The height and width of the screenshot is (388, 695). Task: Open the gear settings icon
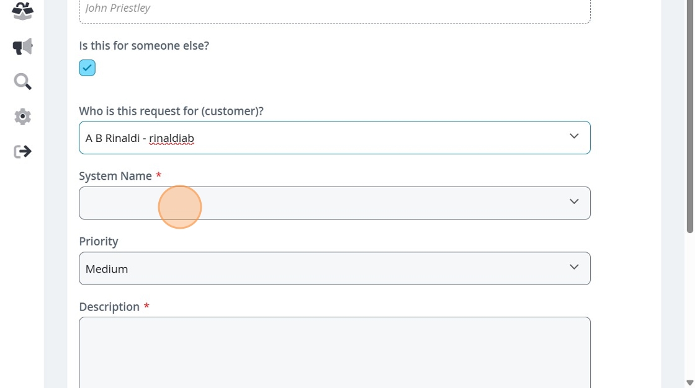tap(22, 117)
